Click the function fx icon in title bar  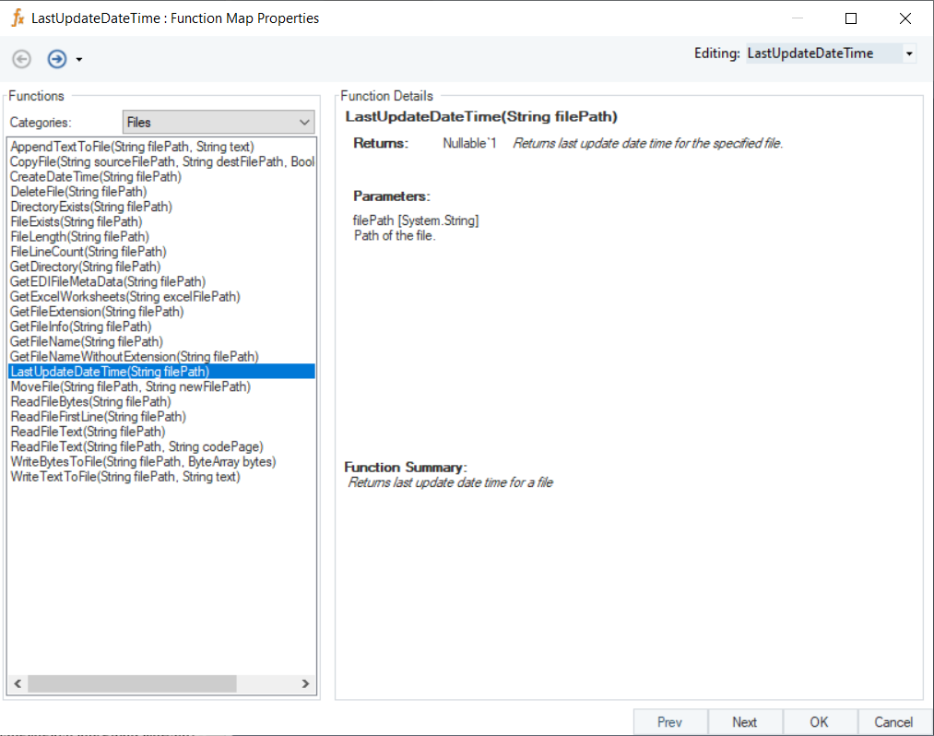pos(18,18)
